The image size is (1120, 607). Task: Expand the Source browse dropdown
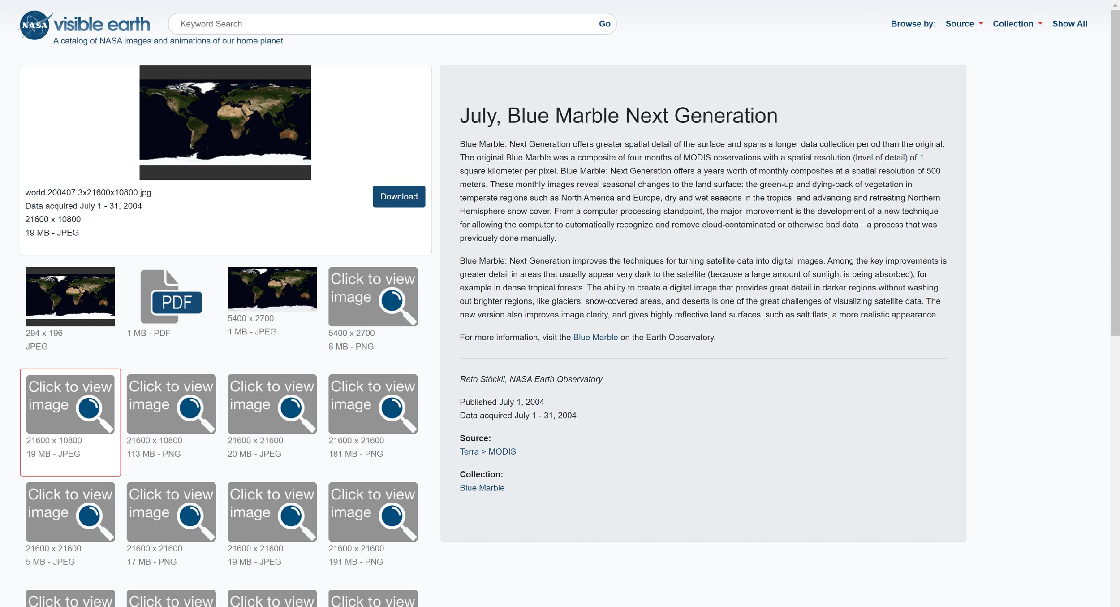[964, 24]
